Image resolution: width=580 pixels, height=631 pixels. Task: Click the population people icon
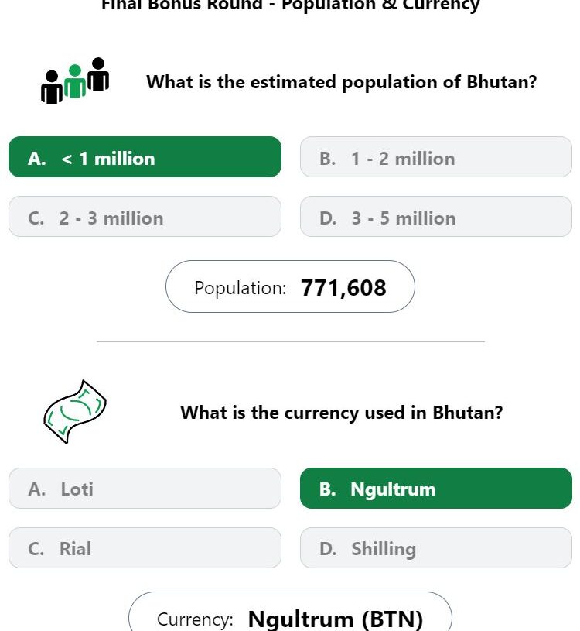(x=75, y=81)
